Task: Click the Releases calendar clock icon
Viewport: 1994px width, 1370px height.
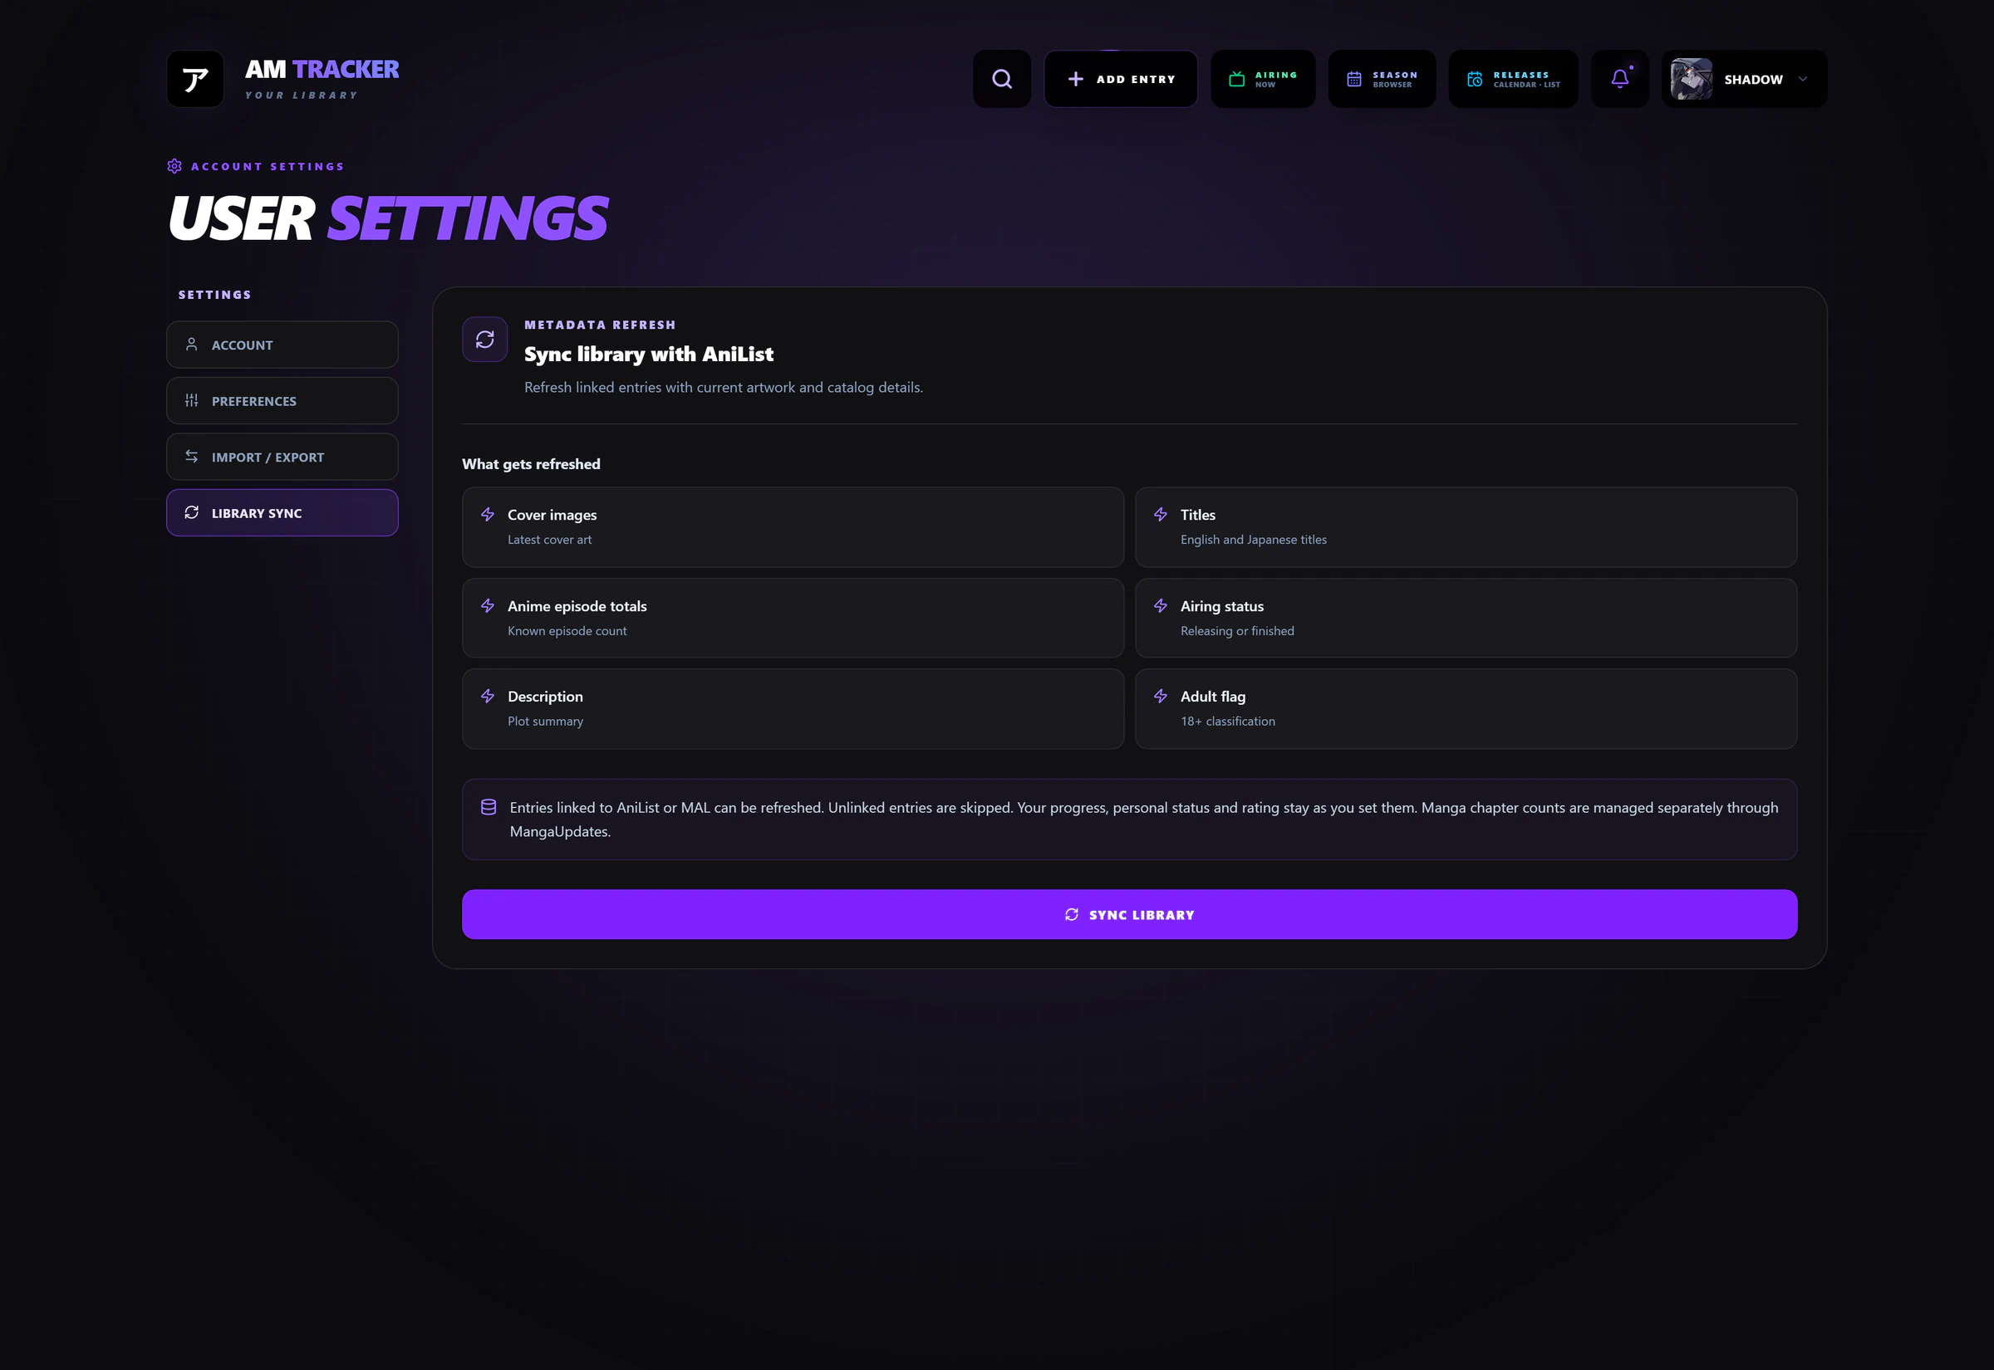Action: [x=1475, y=79]
